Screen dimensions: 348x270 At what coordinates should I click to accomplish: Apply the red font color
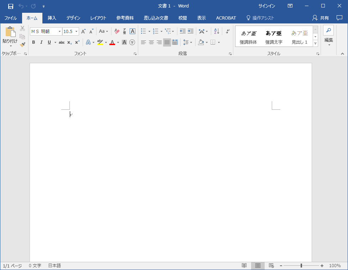point(112,42)
